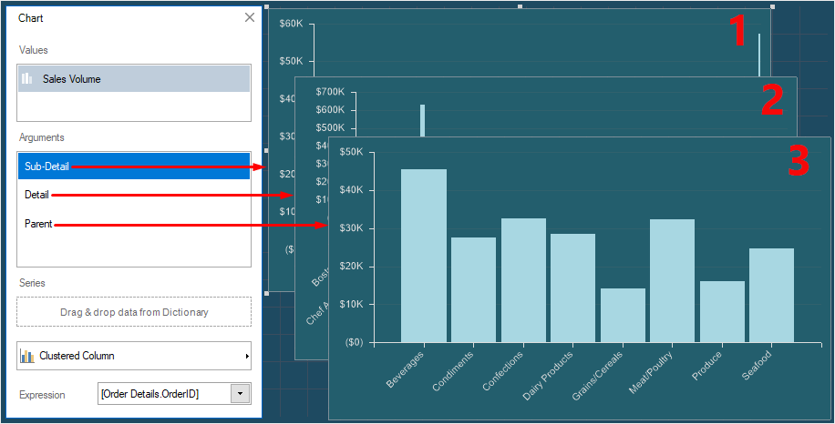Click the Dairy Products bar
This screenshot has height=424, width=835.
(572, 288)
